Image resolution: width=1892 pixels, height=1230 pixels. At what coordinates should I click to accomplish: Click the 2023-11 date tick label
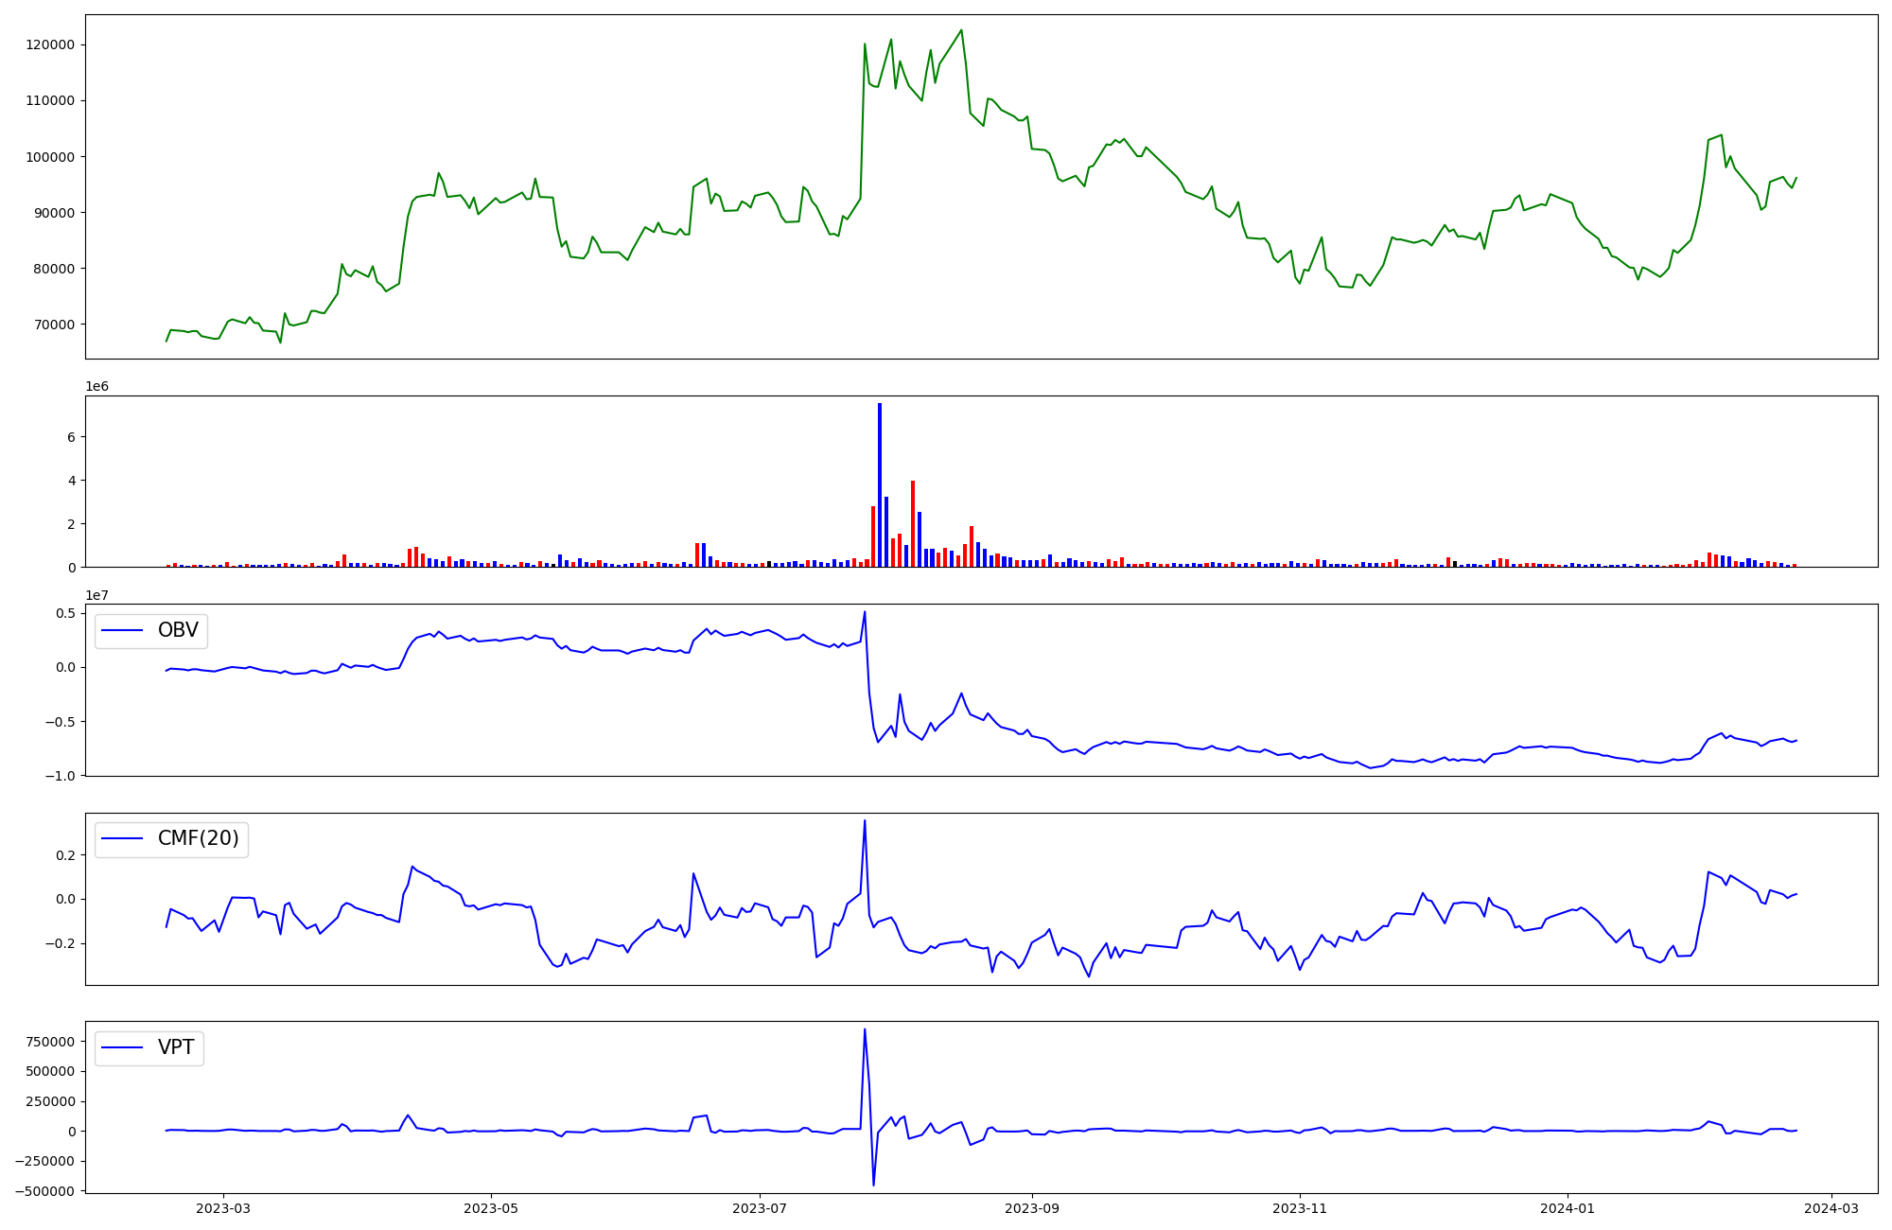coord(1300,1208)
